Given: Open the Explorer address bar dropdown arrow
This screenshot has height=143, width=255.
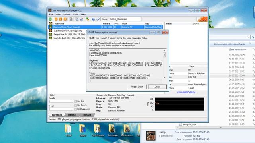Looking at the screenshot, I should pyautogui.click(x=249, y=37).
